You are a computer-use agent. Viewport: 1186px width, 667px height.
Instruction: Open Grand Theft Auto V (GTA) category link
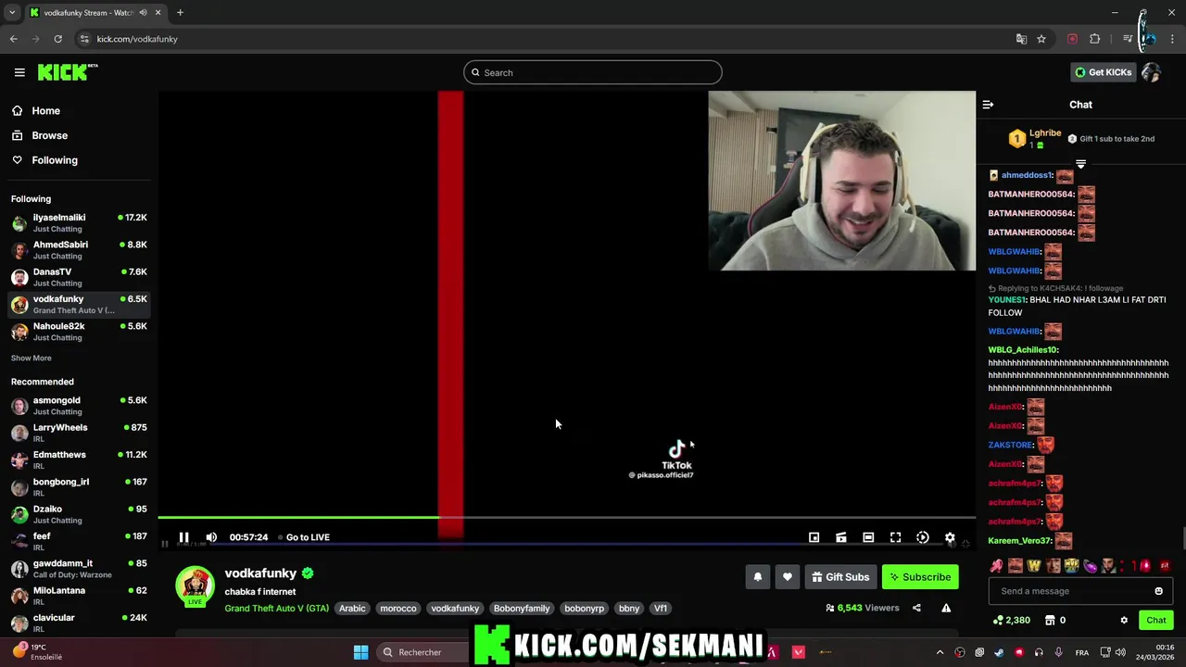[276, 609]
